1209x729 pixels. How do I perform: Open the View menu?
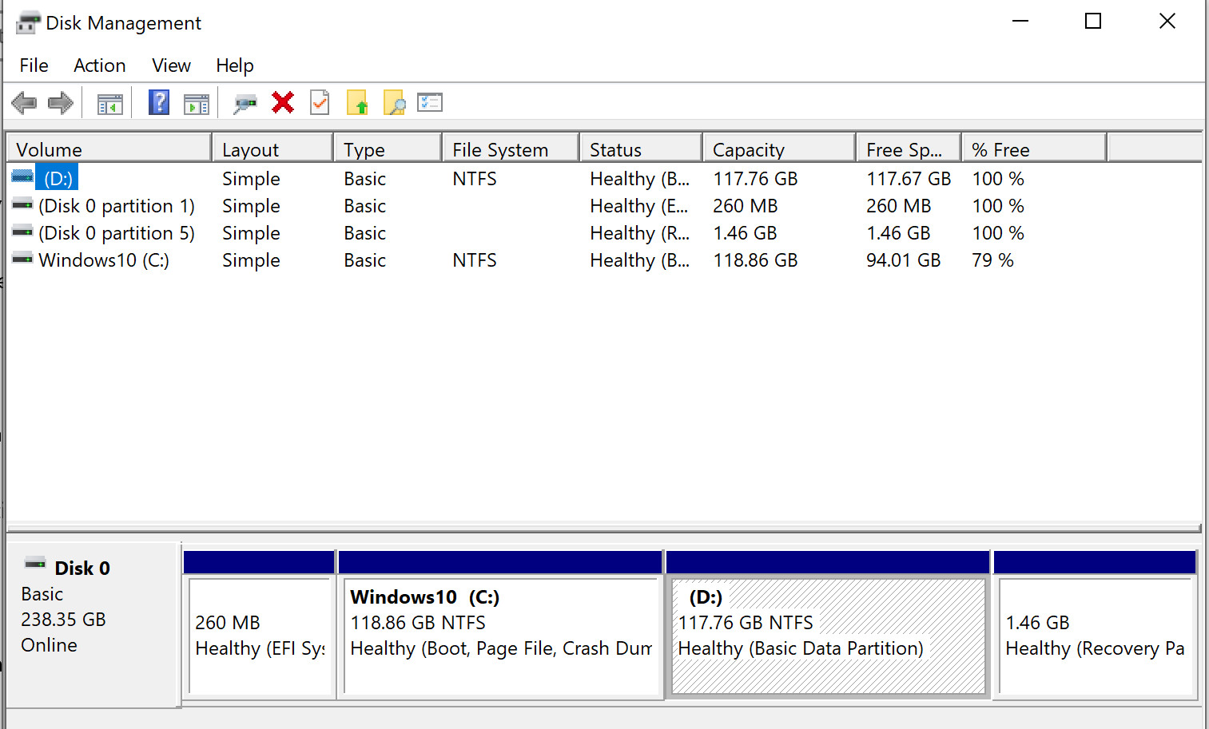pyautogui.click(x=171, y=65)
